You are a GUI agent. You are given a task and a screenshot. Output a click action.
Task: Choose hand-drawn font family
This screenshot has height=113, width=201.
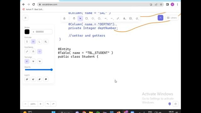click(x=27, y=51)
